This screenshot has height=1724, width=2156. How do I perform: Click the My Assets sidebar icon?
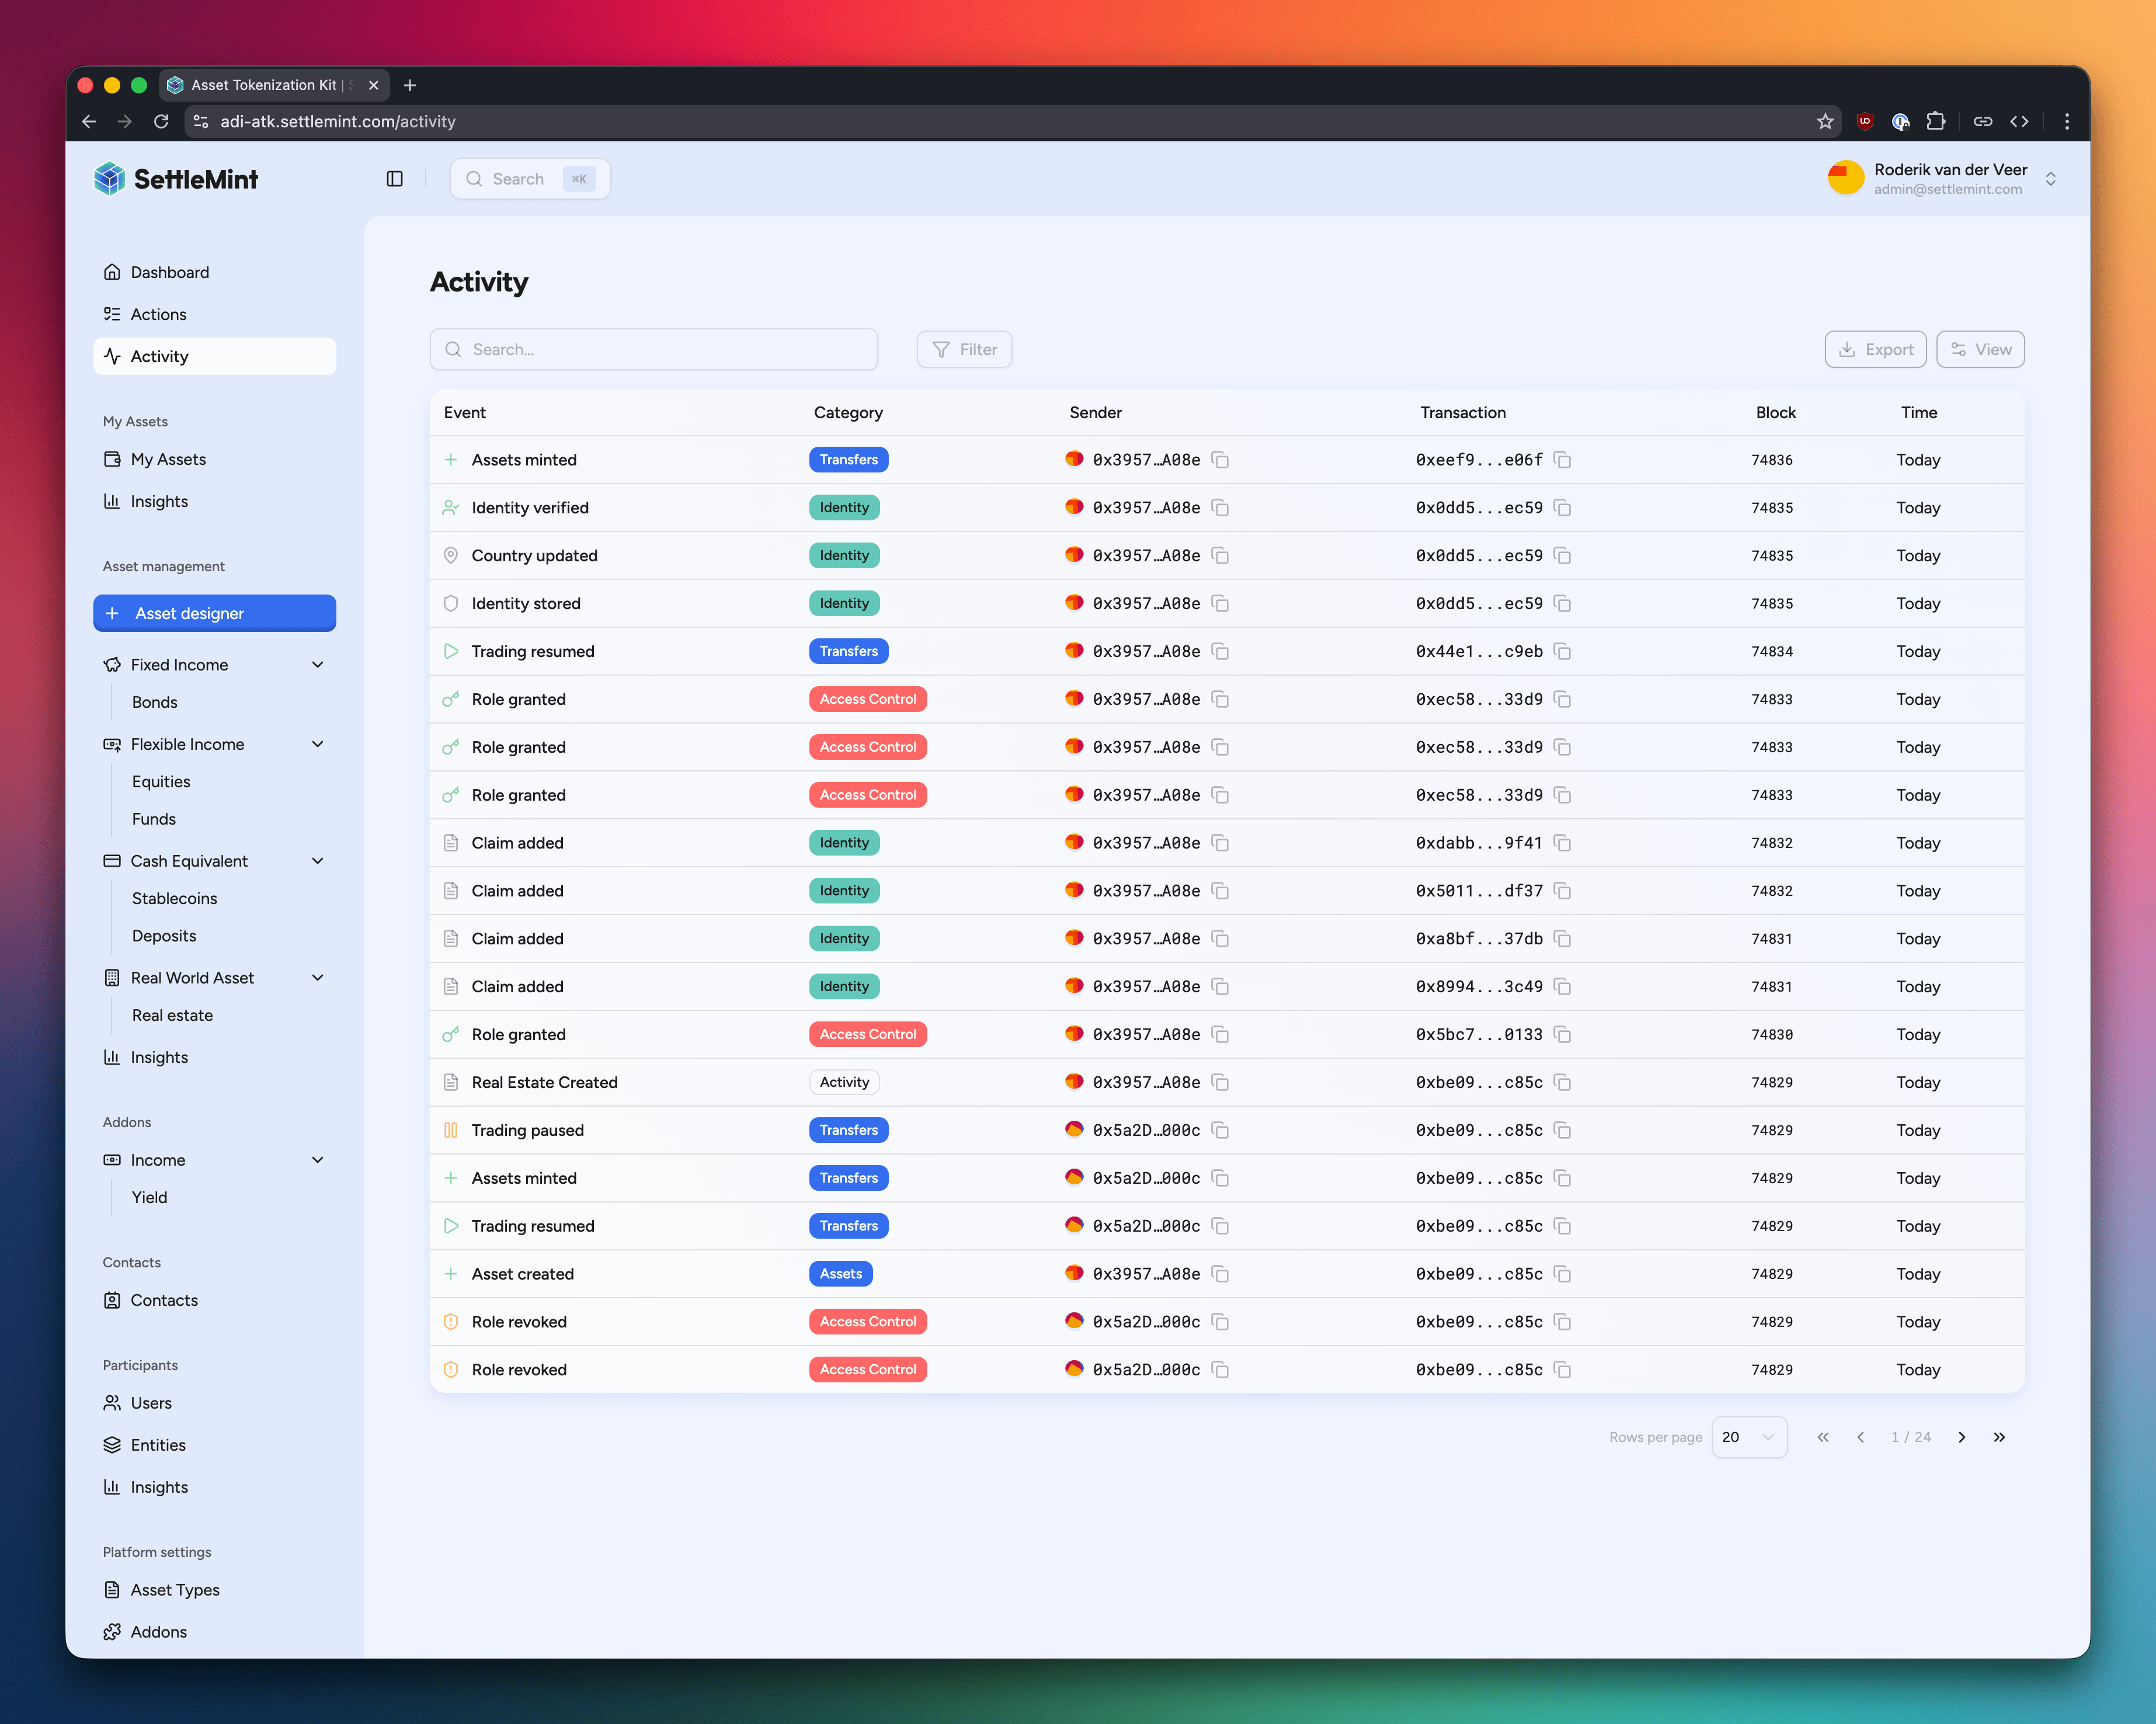pyautogui.click(x=112, y=459)
